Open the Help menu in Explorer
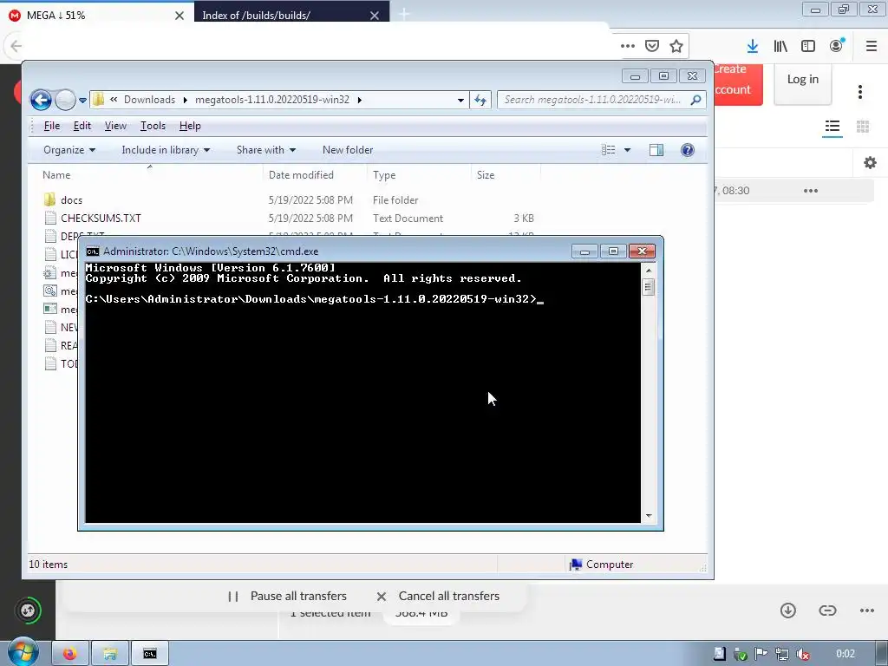The image size is (888, 666). (x=190, y=126)
